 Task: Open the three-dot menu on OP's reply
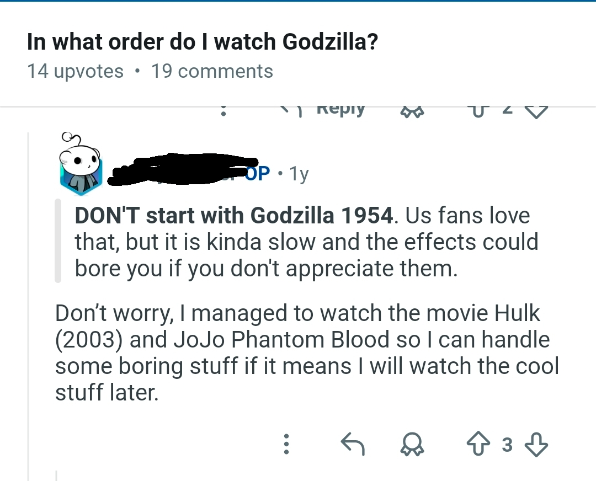pyautogui.click(x=286, y=444)
